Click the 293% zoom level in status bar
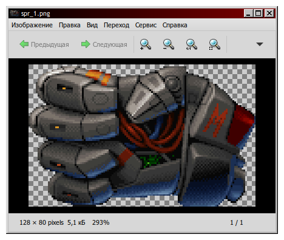284x240 pixels. 101,222
